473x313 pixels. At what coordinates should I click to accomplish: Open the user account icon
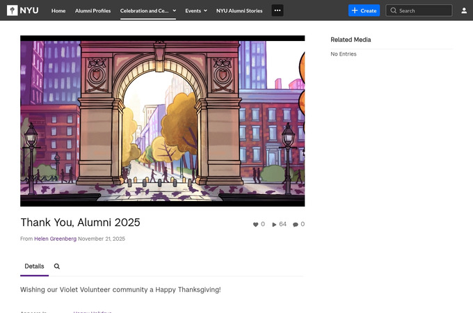click(x=464, y=10)
